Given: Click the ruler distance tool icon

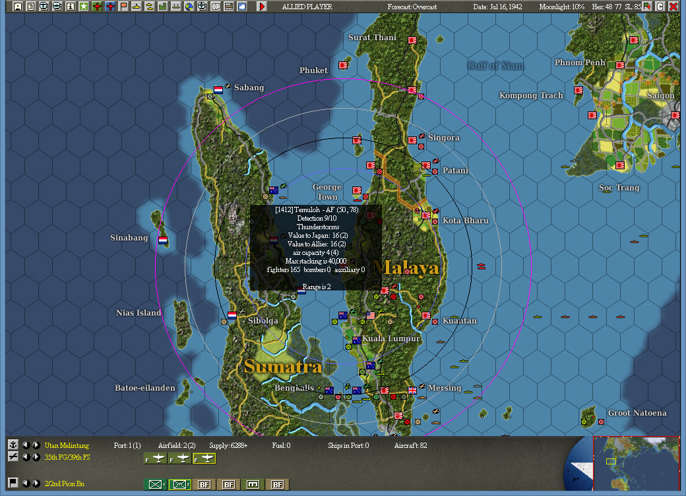Looking at the screenshot, I should (x=229, y=9).
